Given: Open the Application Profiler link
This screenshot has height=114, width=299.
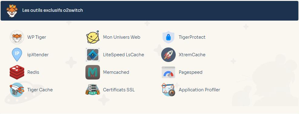Looking at the screenshot, I should pos(199,90).
